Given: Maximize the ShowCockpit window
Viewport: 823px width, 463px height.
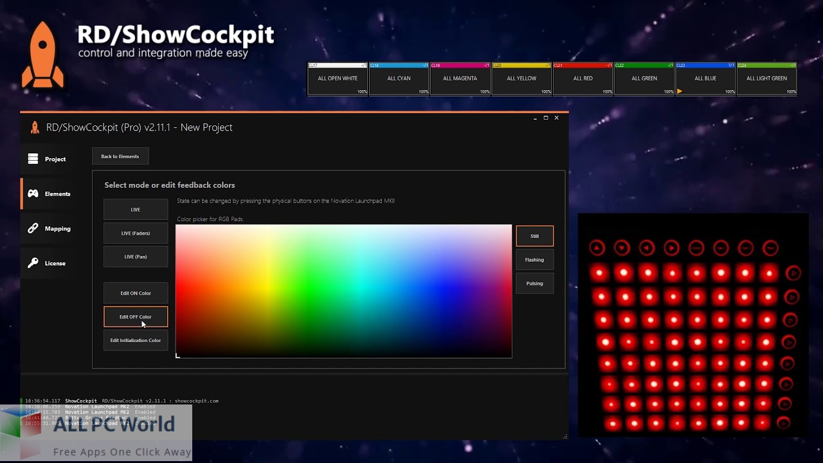Looking at the screenshot, I should point(546,118).
